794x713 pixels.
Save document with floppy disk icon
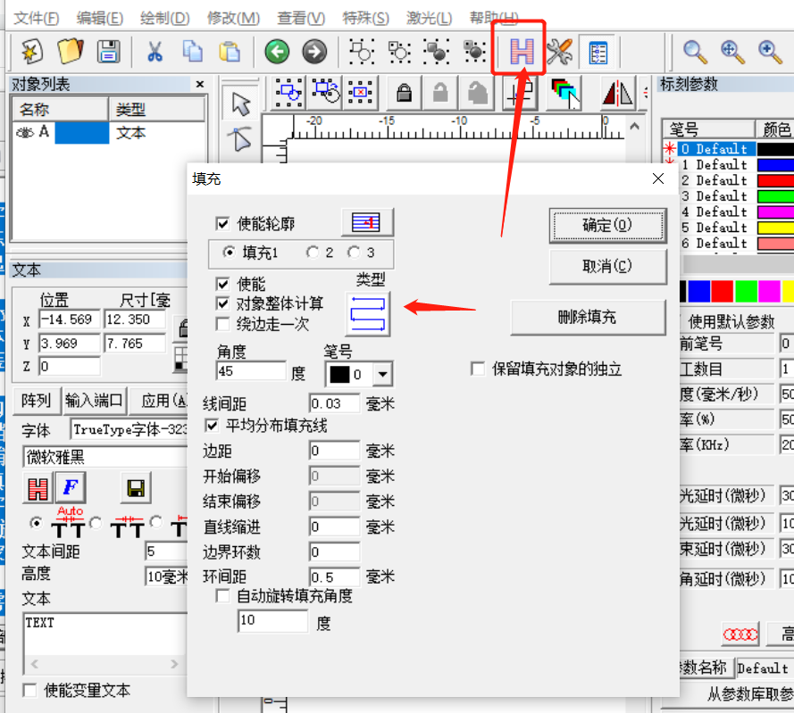108,52
